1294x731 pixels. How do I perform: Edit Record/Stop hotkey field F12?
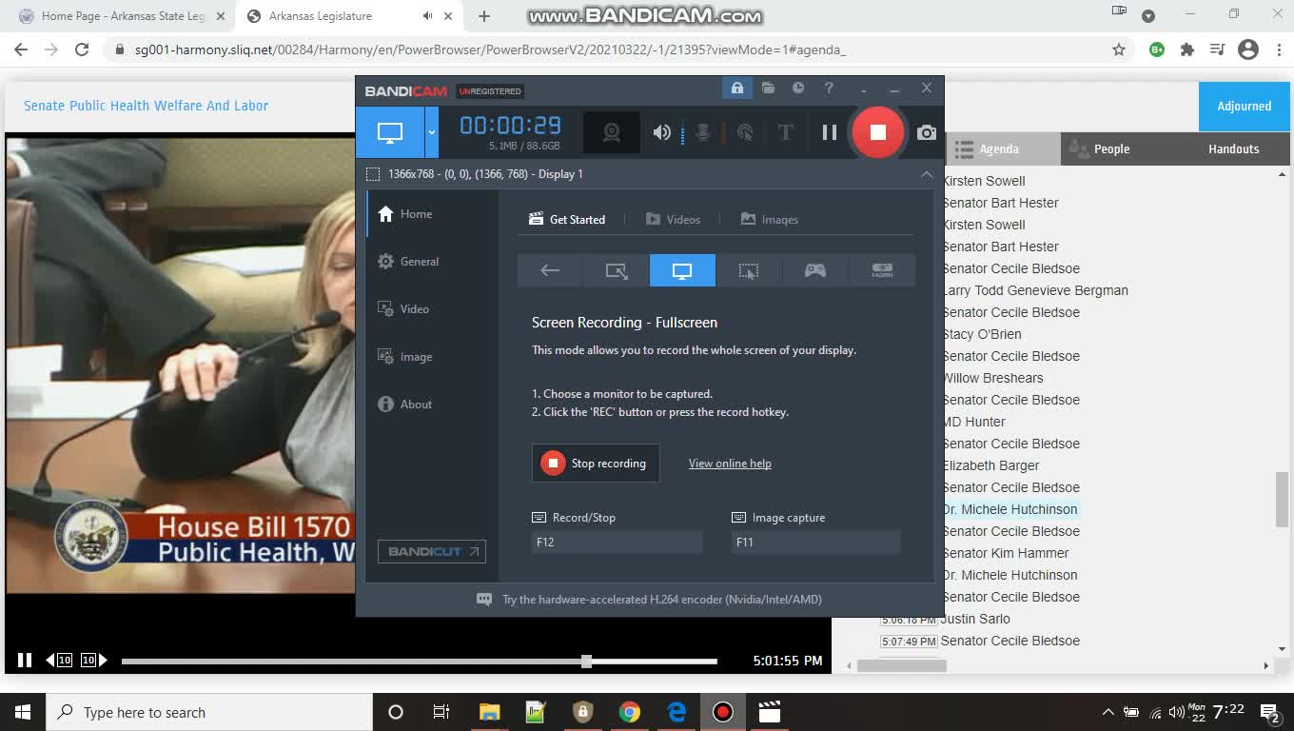tap(617, 543)
